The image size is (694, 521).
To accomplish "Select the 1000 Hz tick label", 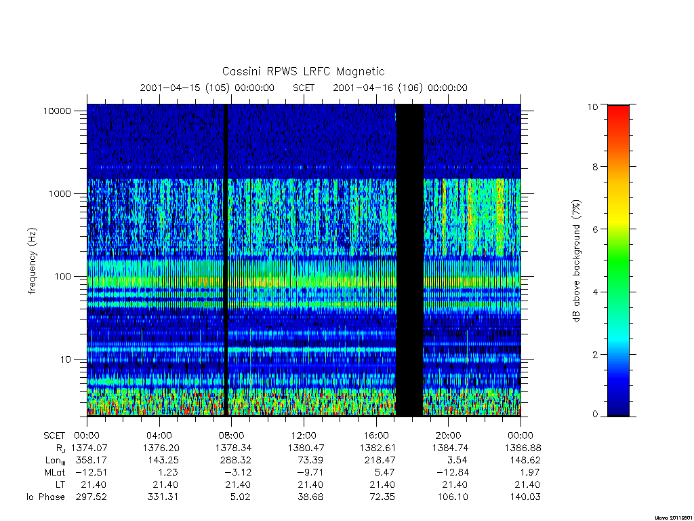I will pyautogui.click(x=60, y=194).
